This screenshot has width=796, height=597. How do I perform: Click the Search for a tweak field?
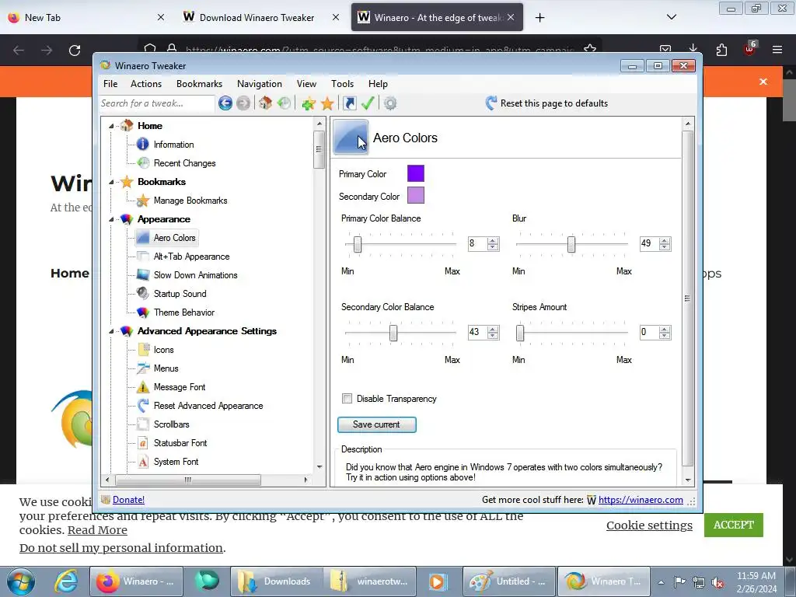point(157,103)
